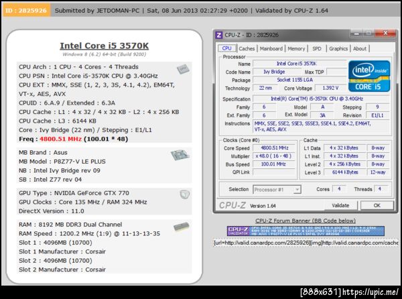
Task: Open the CPU tab in CPU-Z
Action: [x=226, y=48]
